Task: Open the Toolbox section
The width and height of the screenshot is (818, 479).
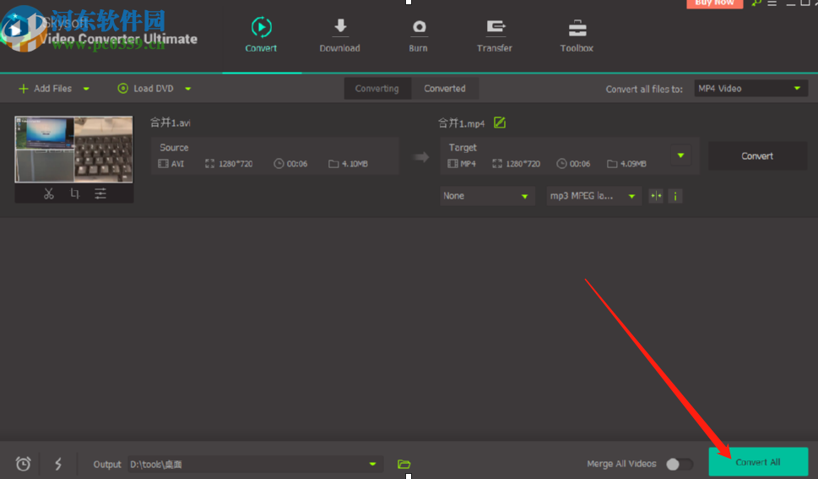Action: pos(577,35)
